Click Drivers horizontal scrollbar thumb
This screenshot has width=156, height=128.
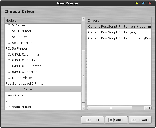coord(111,108)
